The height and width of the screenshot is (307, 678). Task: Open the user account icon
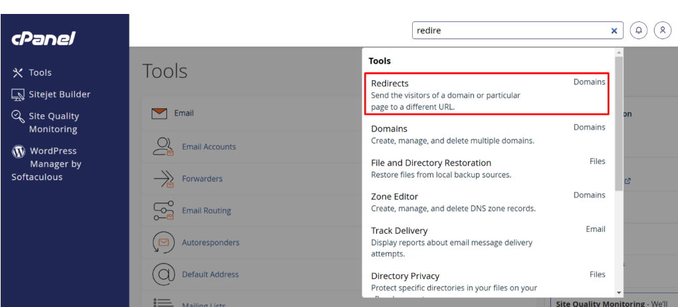pyautogui.click(x=662, y=31)
